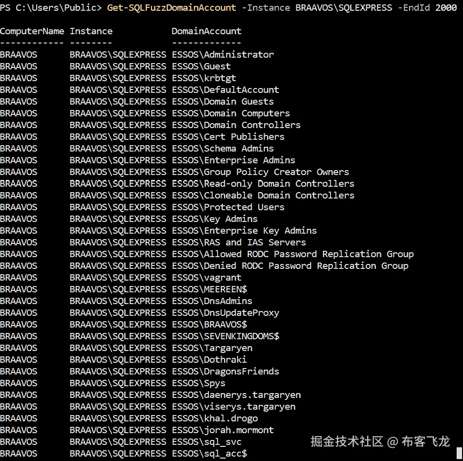Click the ComputerName column header
Screen dimensions: 463x461
32,31
